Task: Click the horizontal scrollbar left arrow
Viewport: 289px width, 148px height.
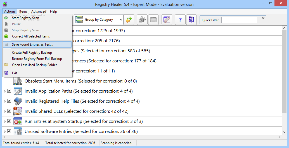Action: coord(4,137)
